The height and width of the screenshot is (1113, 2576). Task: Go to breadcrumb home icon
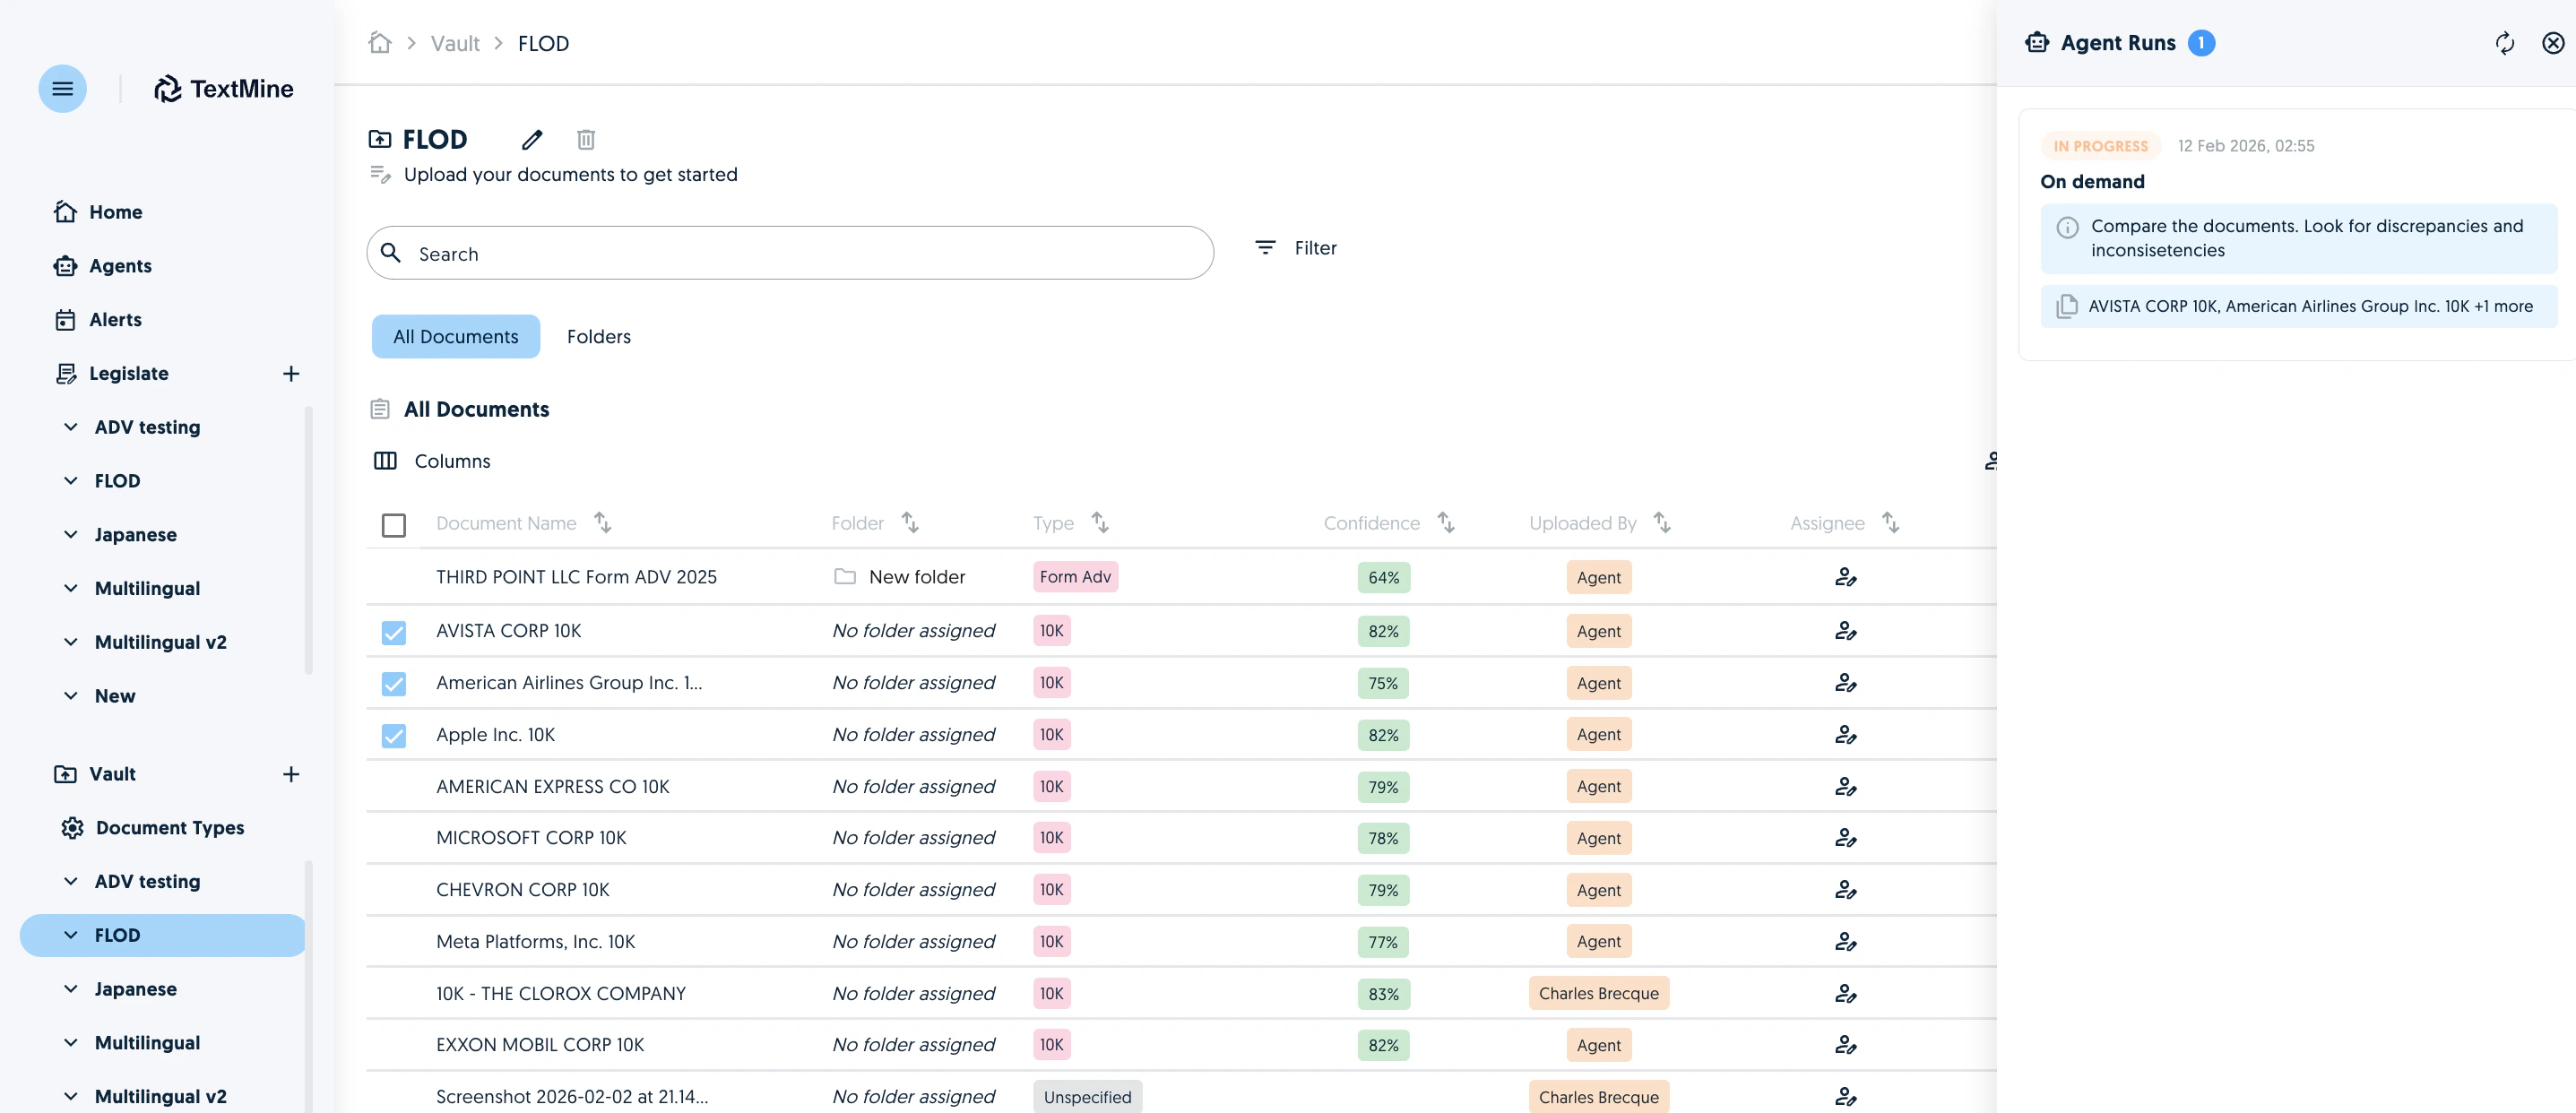pos(379,43)
